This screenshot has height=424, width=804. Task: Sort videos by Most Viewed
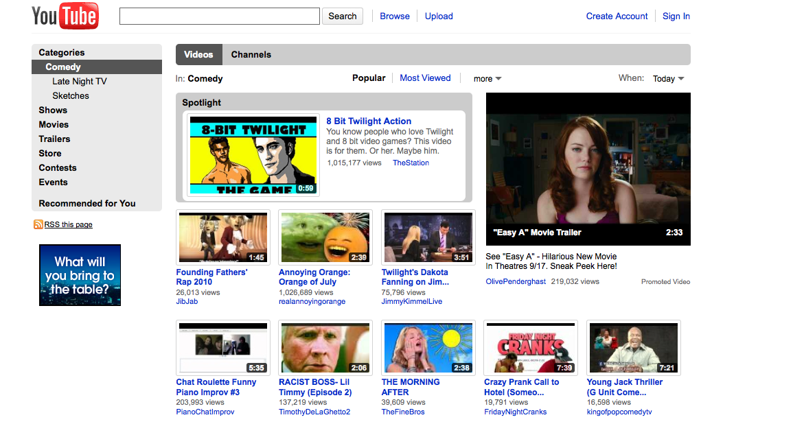pos(425,78)
